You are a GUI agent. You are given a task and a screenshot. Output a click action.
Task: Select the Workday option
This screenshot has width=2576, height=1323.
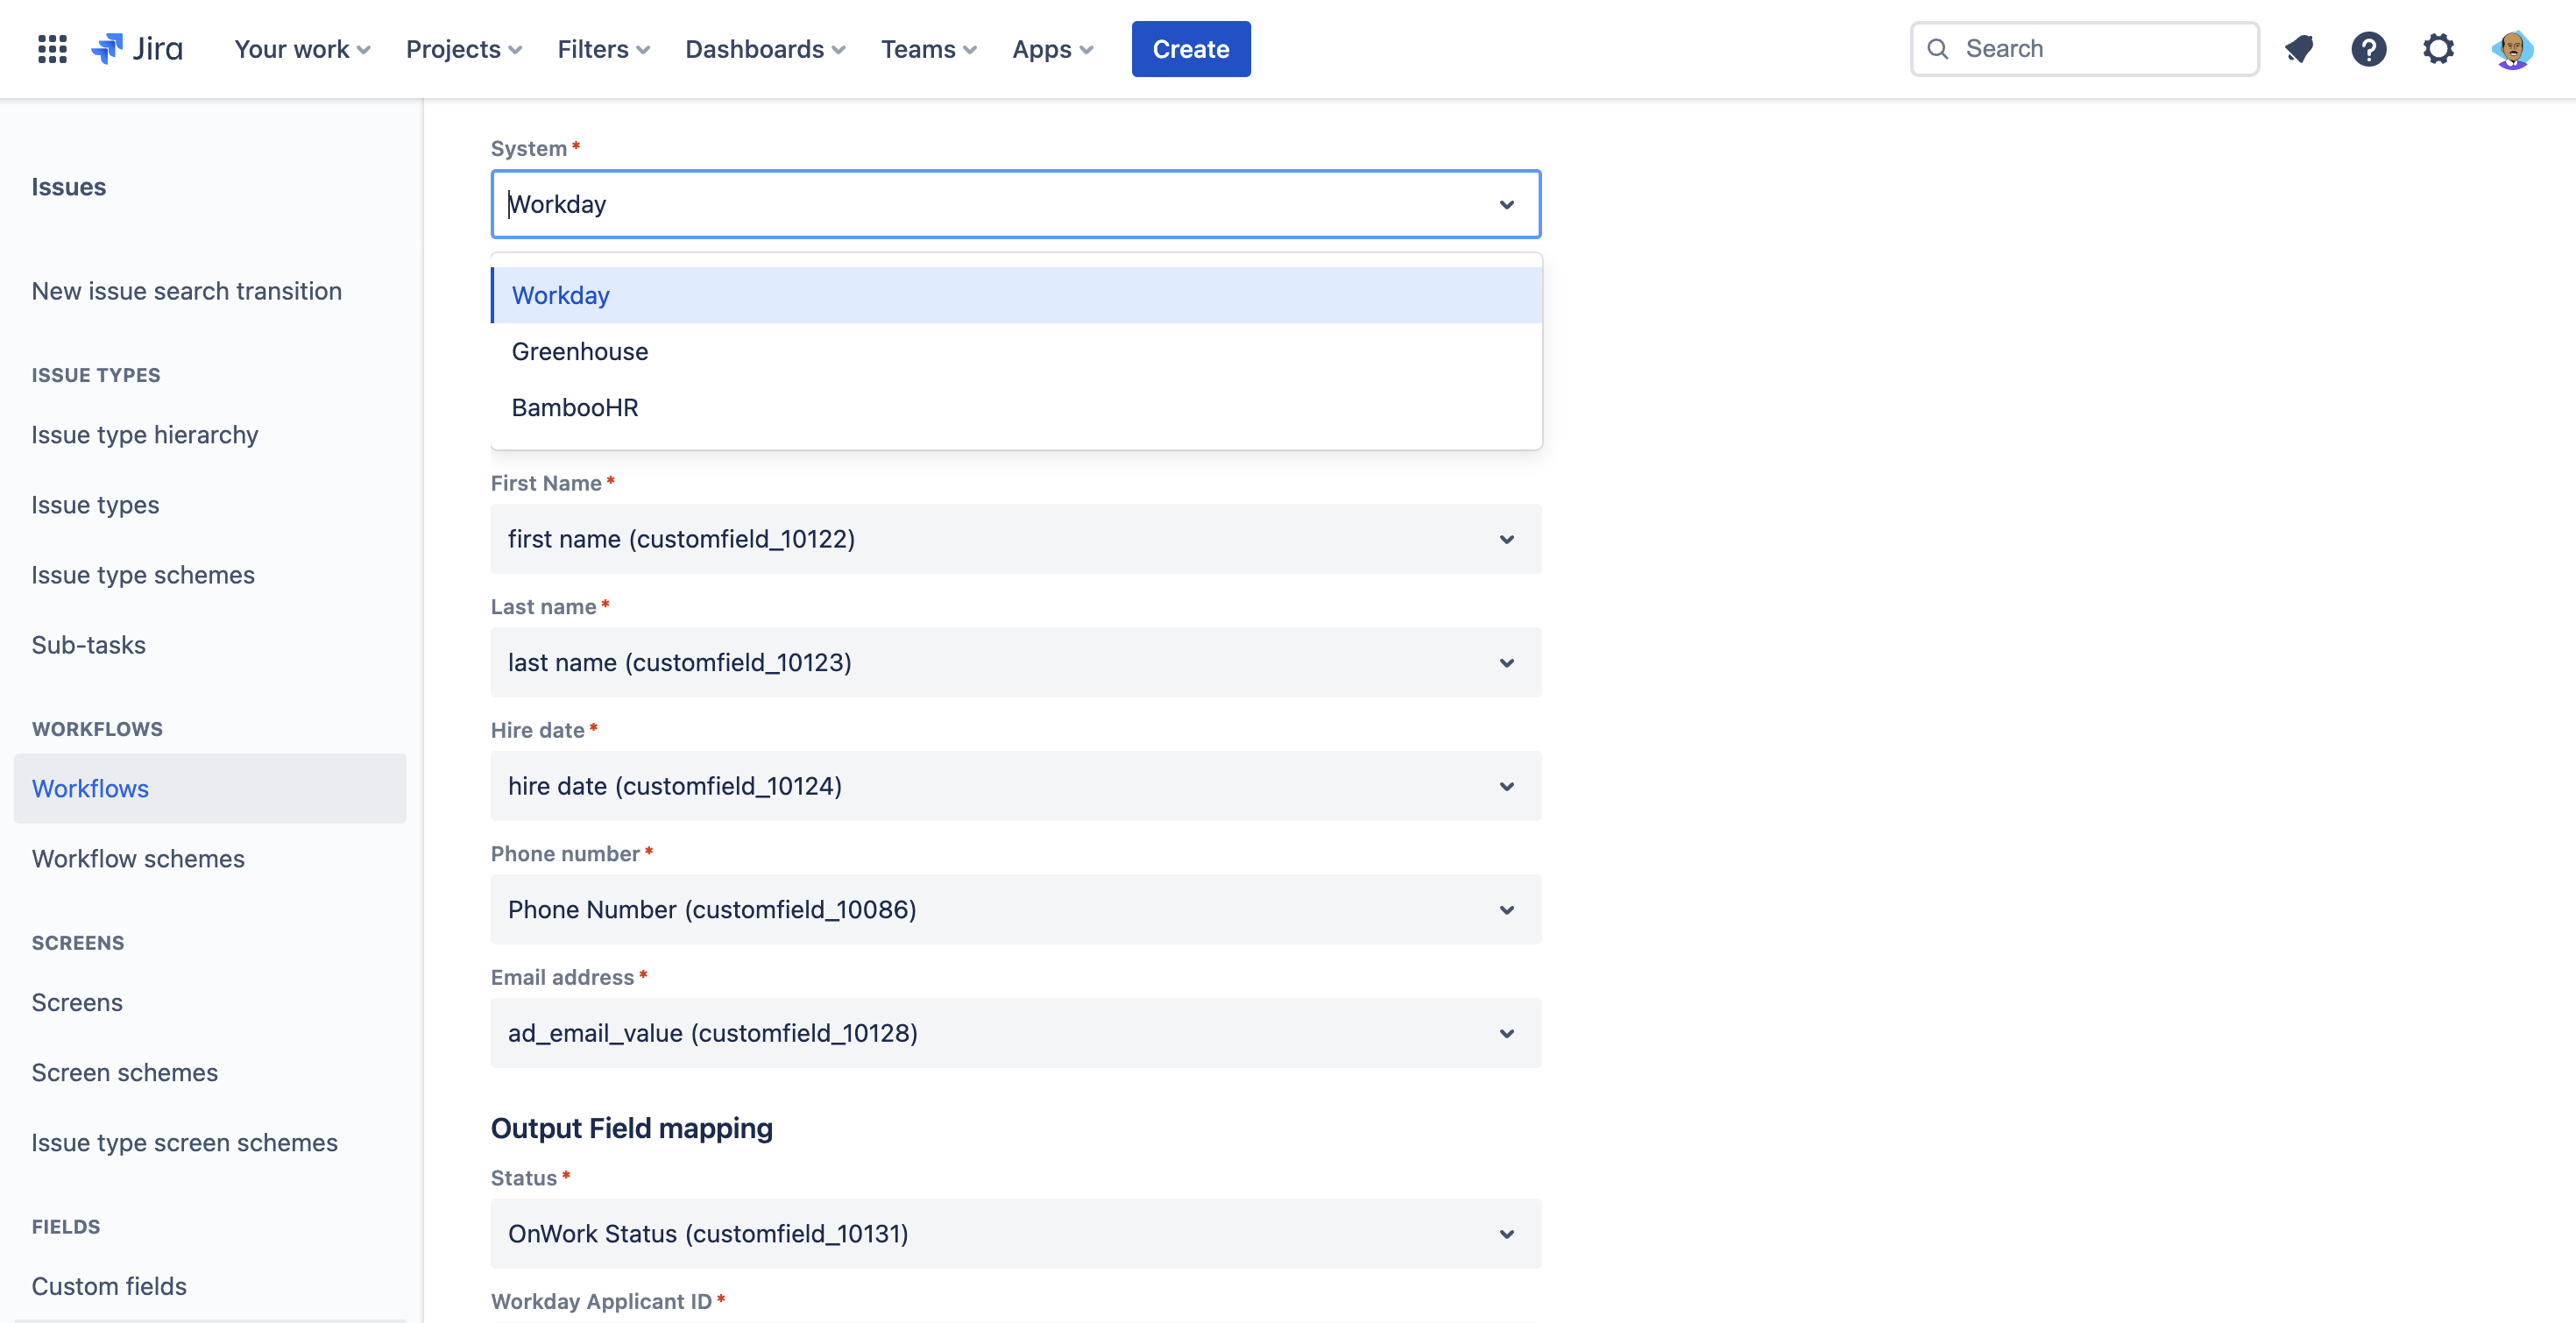[x=1015, y=295]
